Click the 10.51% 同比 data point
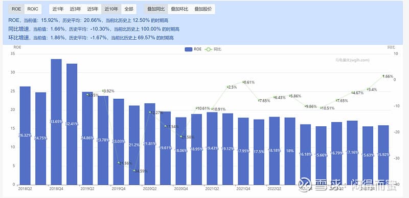409x198 pixels. click(x=321, y=108)
